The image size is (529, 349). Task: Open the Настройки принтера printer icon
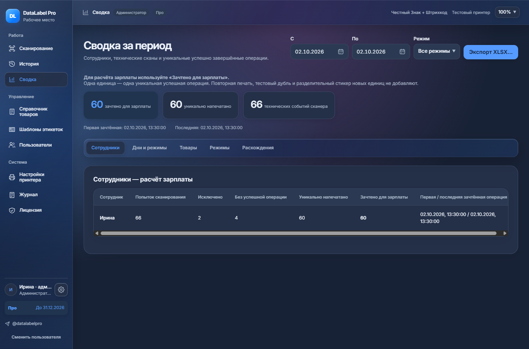[12, 177]
